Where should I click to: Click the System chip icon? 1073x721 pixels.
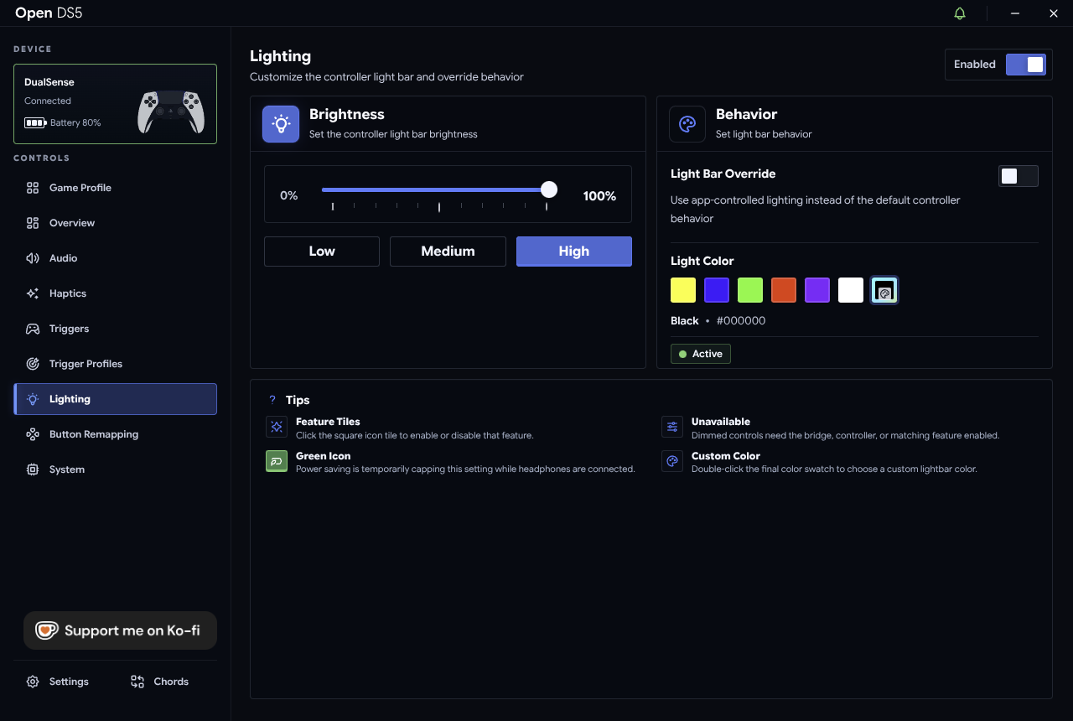coord(33,469)
